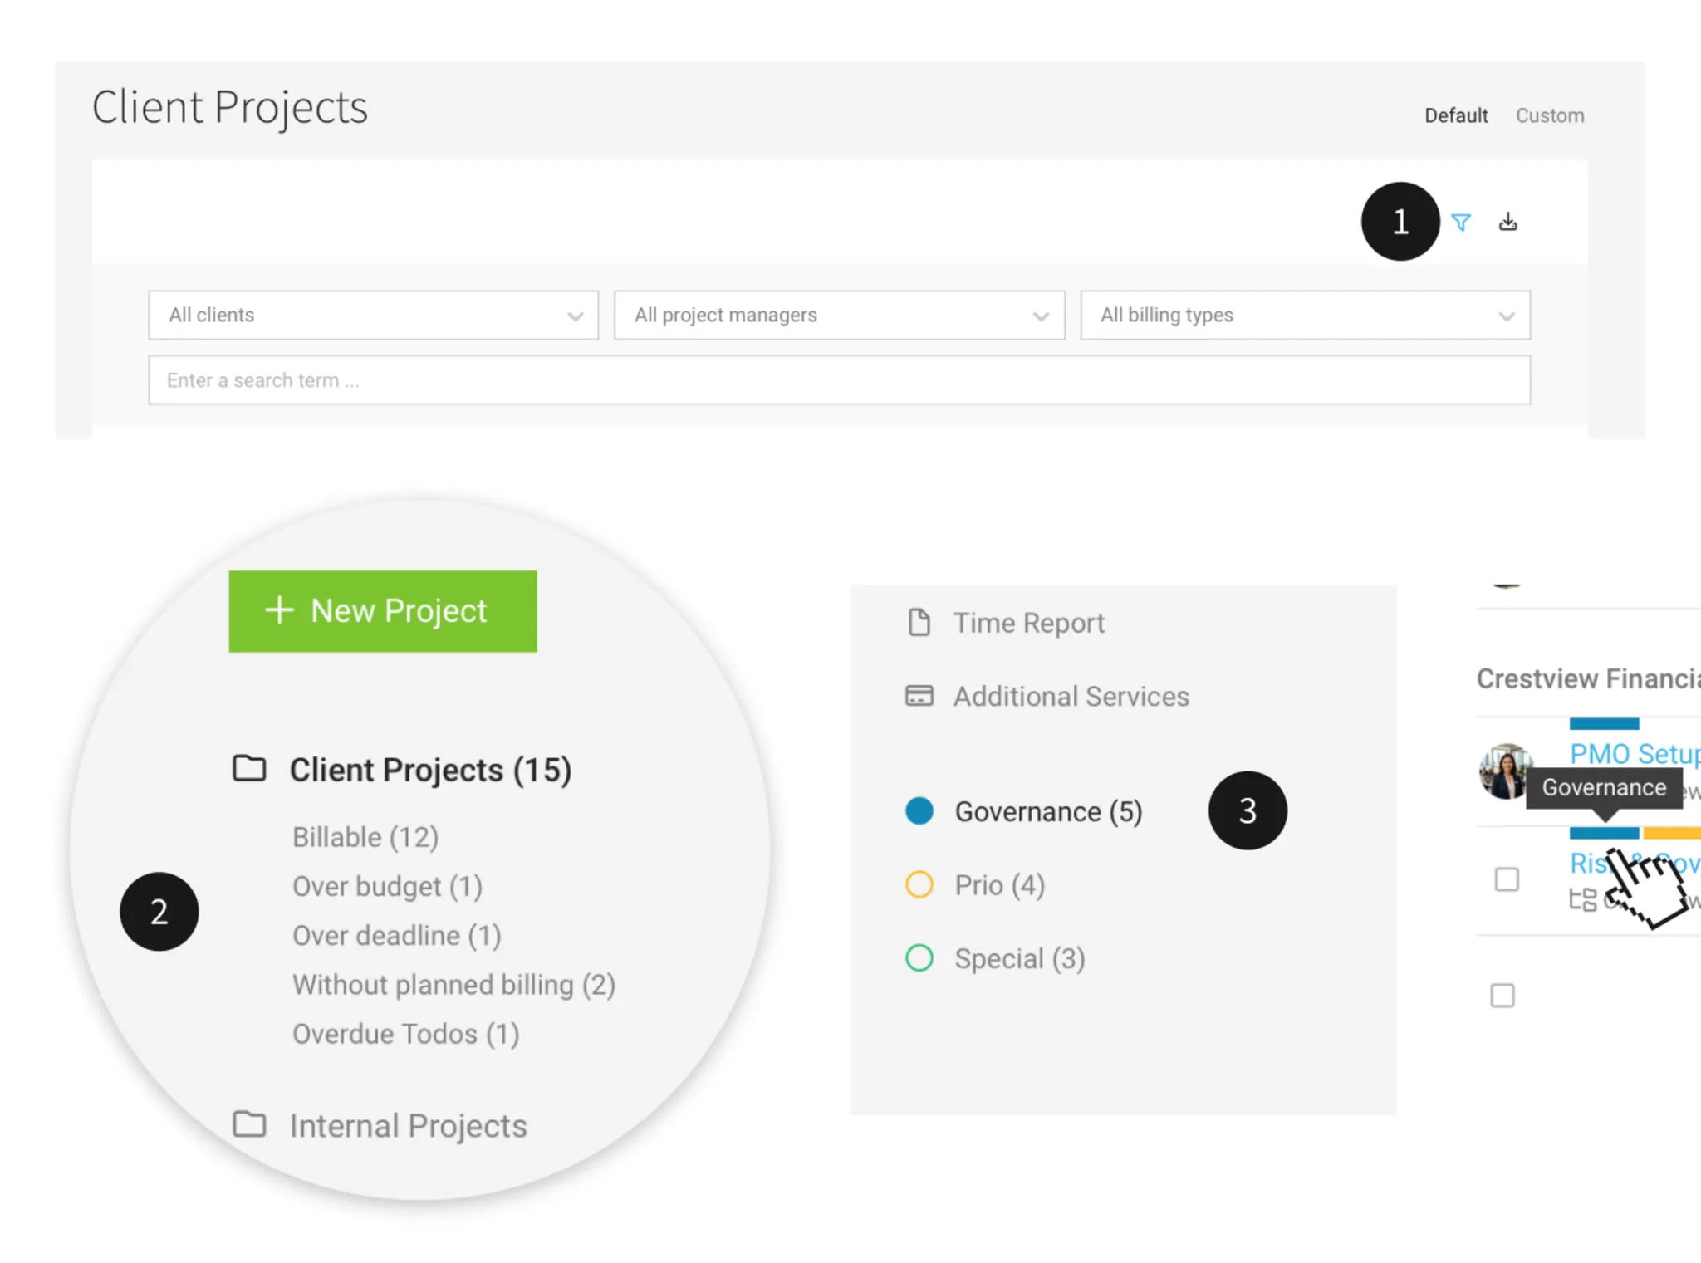Check the bottom empty row checkbox
The width and height of the screenshot is (1701, 1263).
click(x=1502, y=995)
